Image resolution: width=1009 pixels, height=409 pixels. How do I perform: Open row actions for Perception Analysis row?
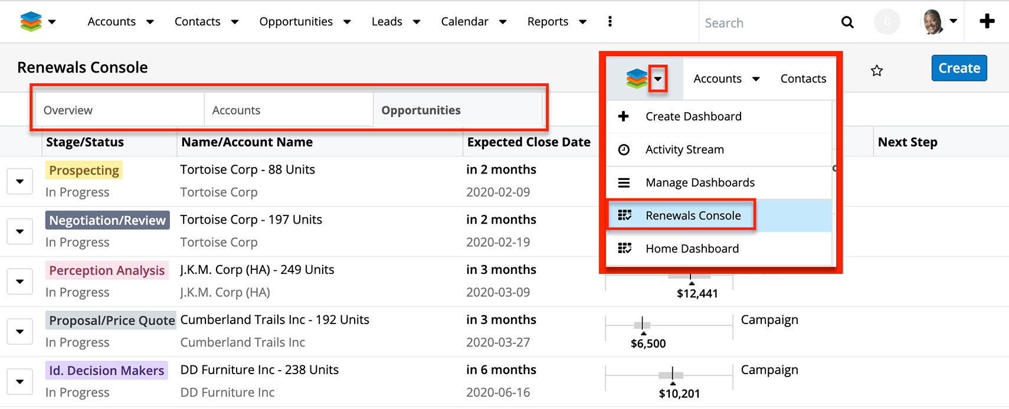(19, 282)
